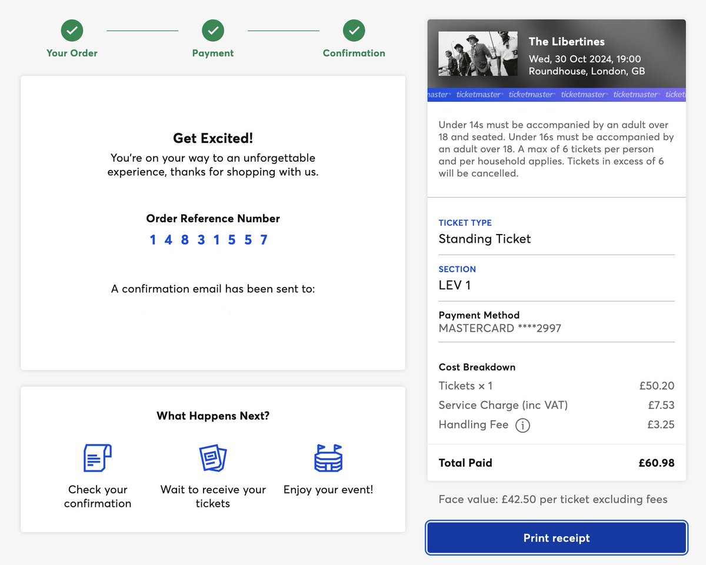Image resolution: width=706 pixels, height=565 pixels.
Task: Click the Service Charge (inc VAT) label
Action: (504, 405)
